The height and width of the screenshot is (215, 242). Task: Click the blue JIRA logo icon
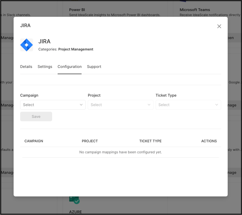[26, 45]
